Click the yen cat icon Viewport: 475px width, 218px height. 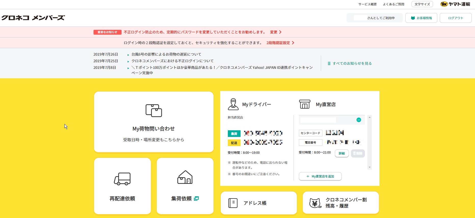[x=315, y=203]
